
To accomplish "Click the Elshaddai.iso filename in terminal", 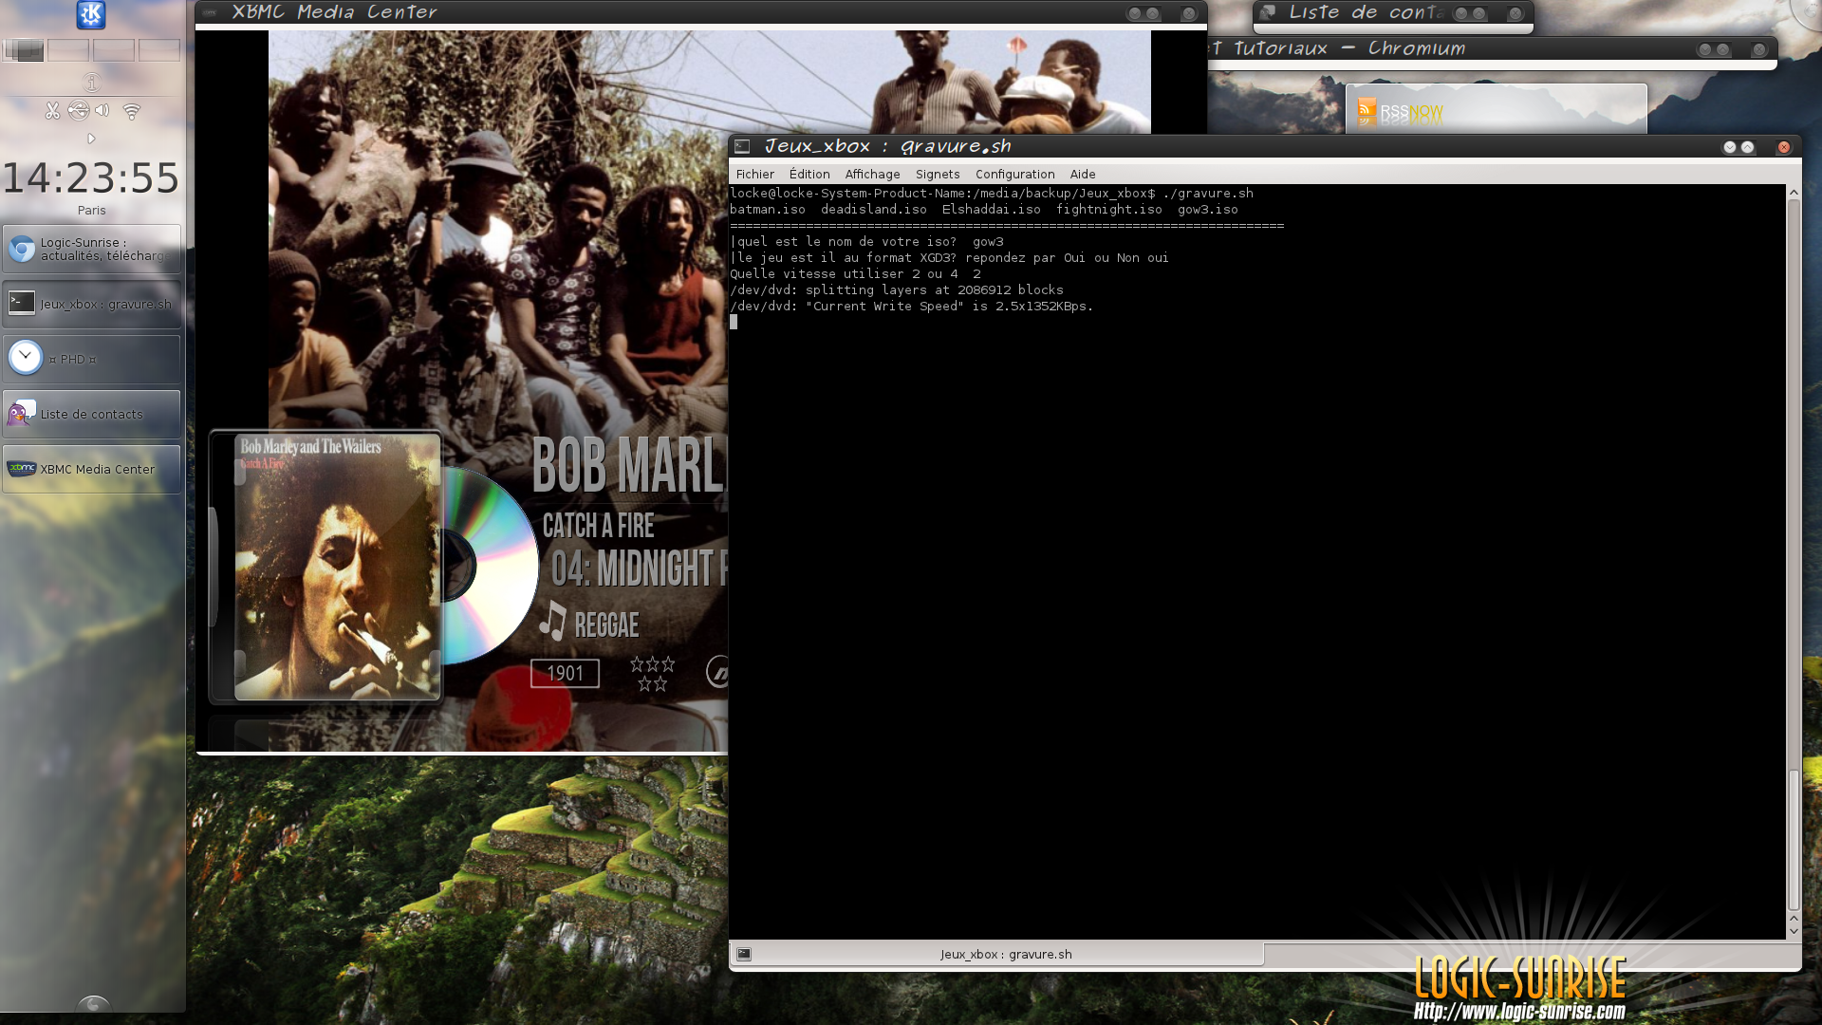I will [x=991, y=210].
